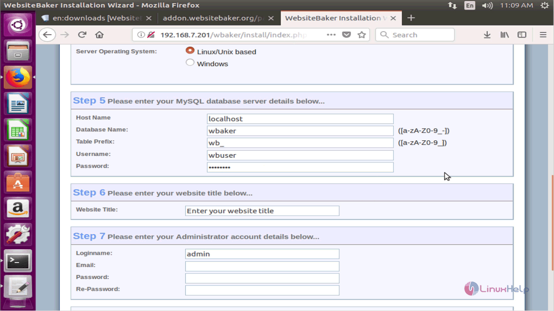Launch LibreOffice Impress from dock
This screenshot has height=311, width=554.
click(18, 157)
